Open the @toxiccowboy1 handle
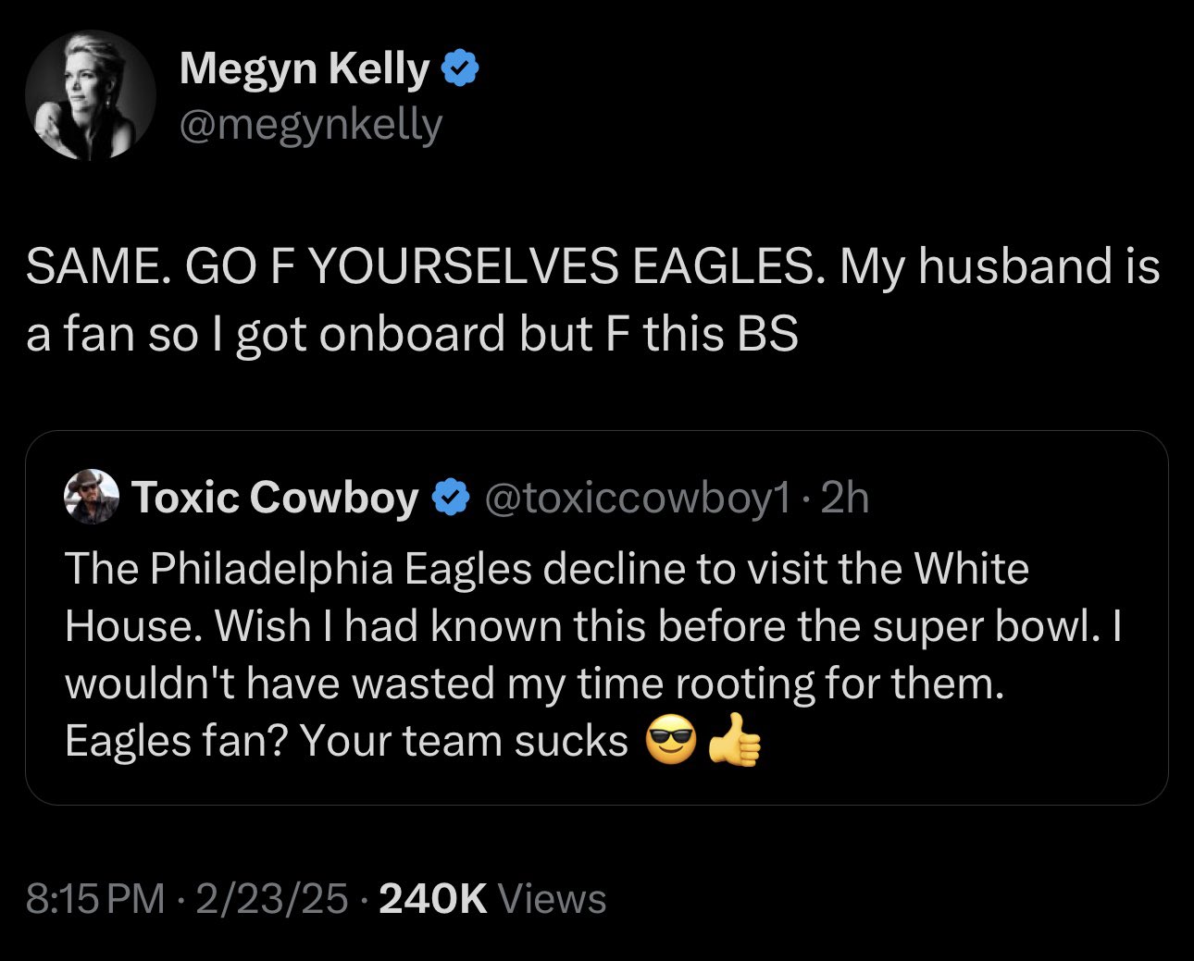1194x961 pixels. coord(638,499)
